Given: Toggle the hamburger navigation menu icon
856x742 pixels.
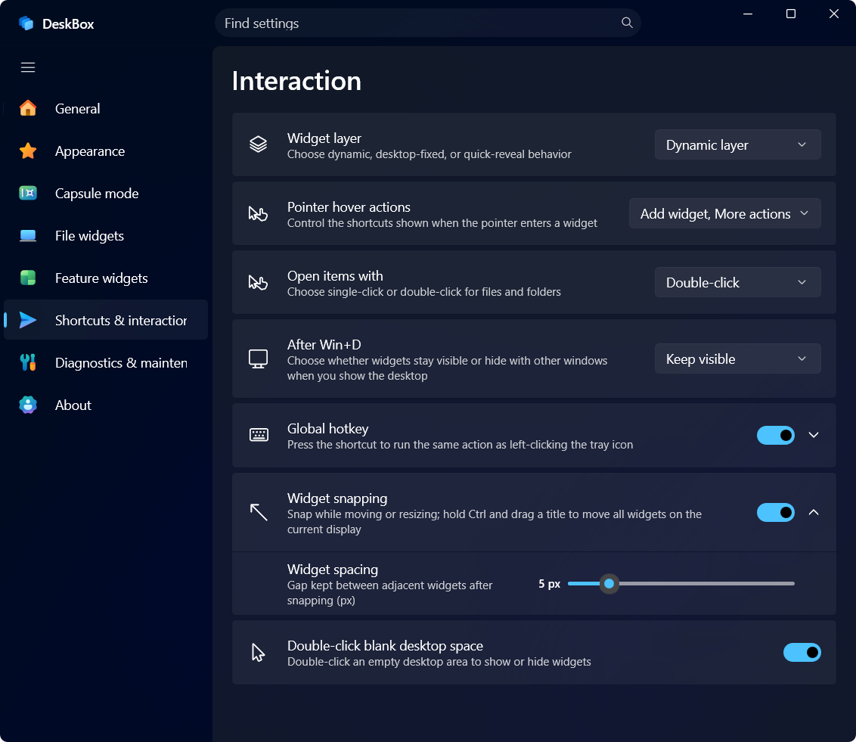Looking at the screenshot, I should (28, 67).
